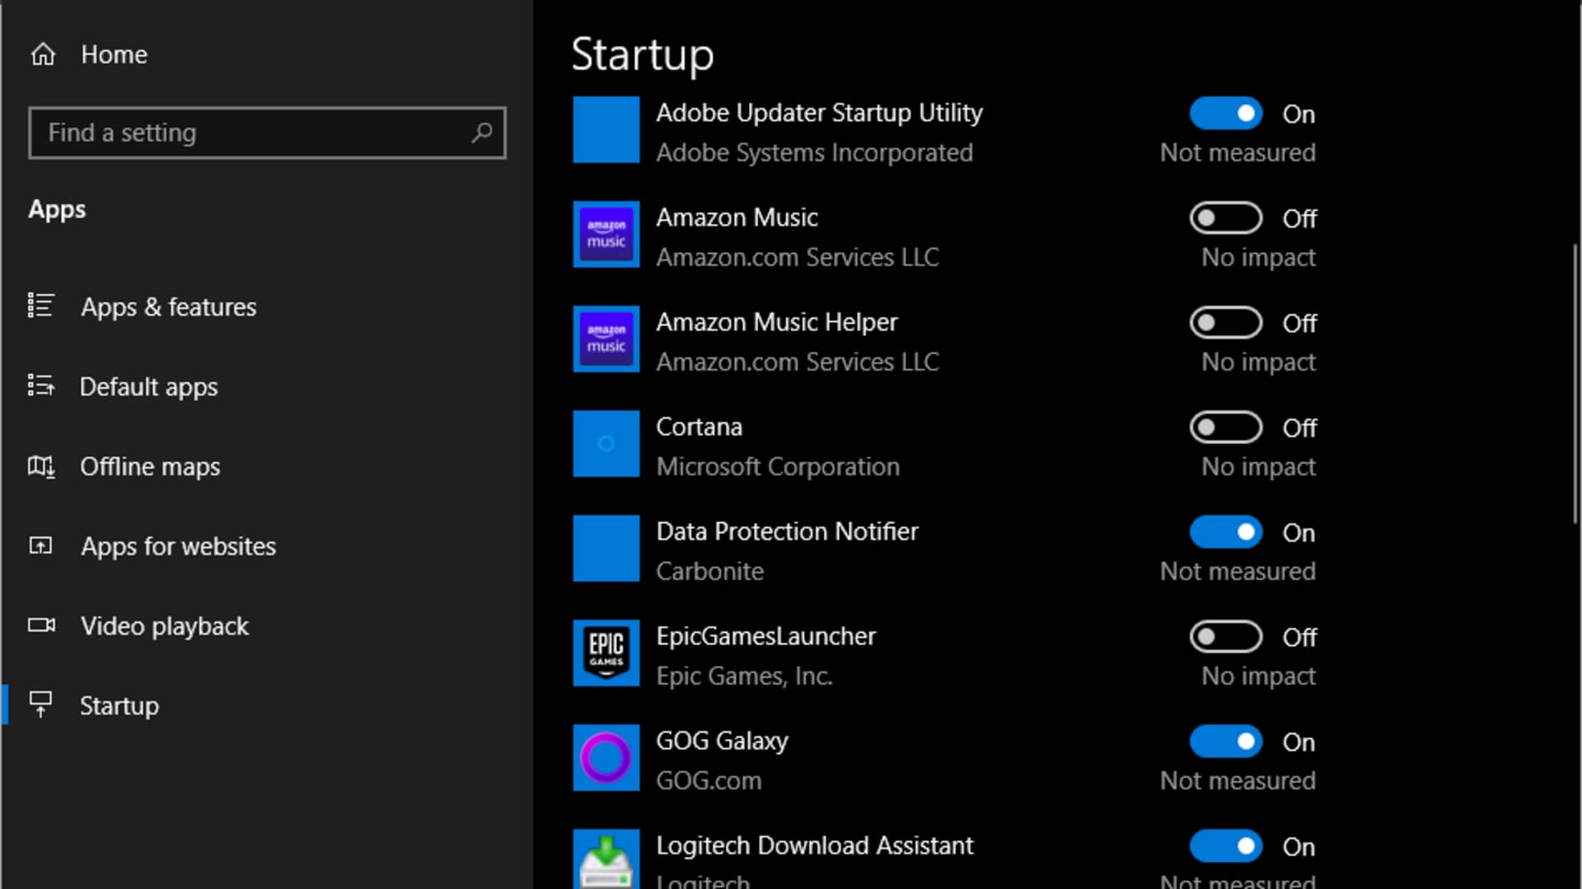Click the Startup sidebar icon
The width and height of the screenshot is (1582, 889).
coord(41,704)
